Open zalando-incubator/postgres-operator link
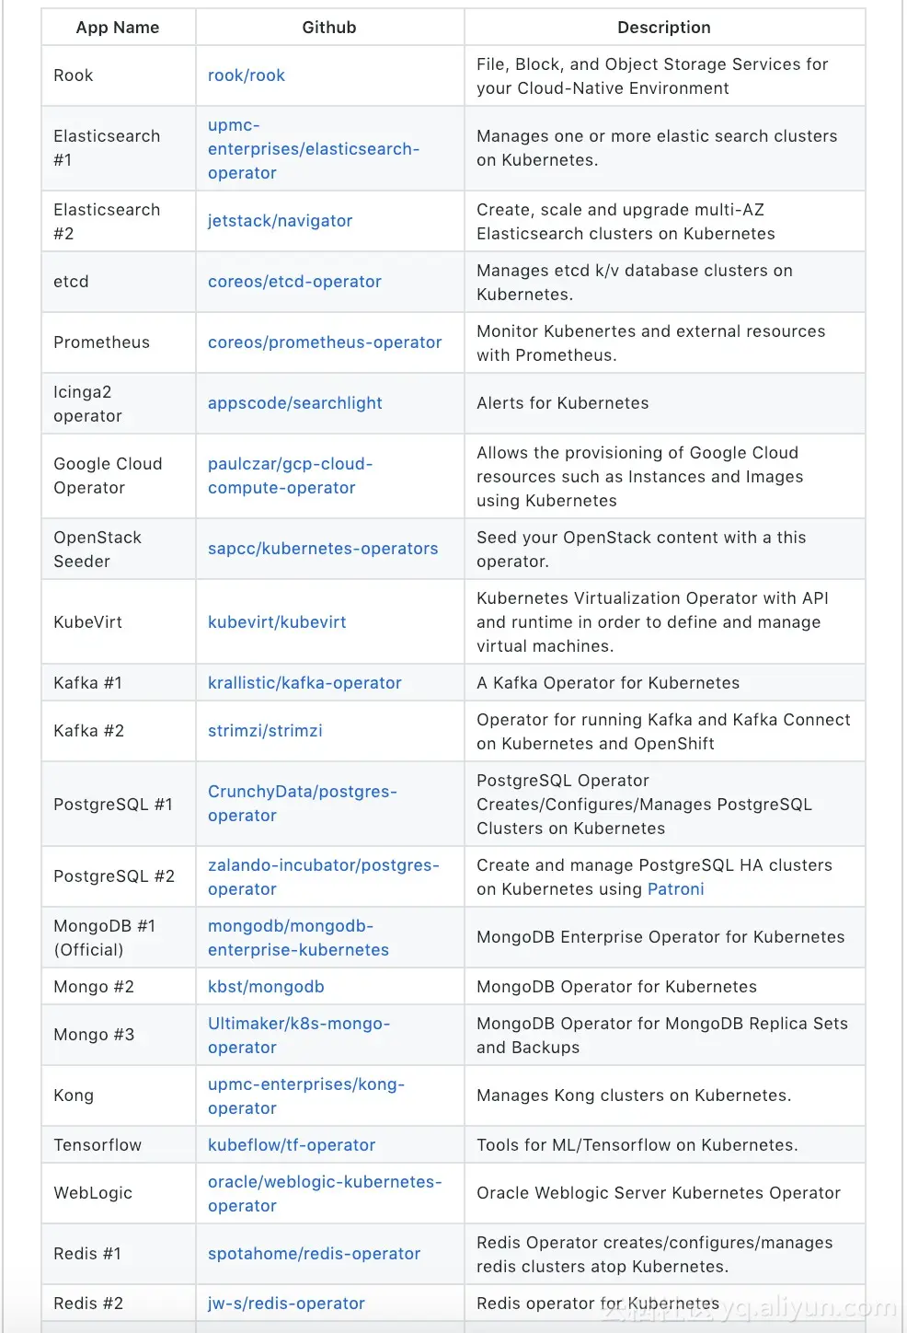The width and height of the screenshot is (907, 1333). [323, 877]
